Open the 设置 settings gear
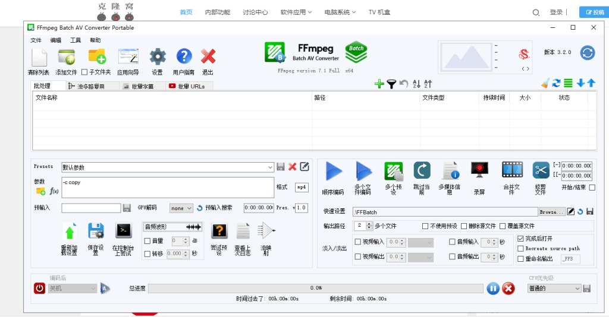This screenshot has height=317, width=609. click(x=158, y=56)
